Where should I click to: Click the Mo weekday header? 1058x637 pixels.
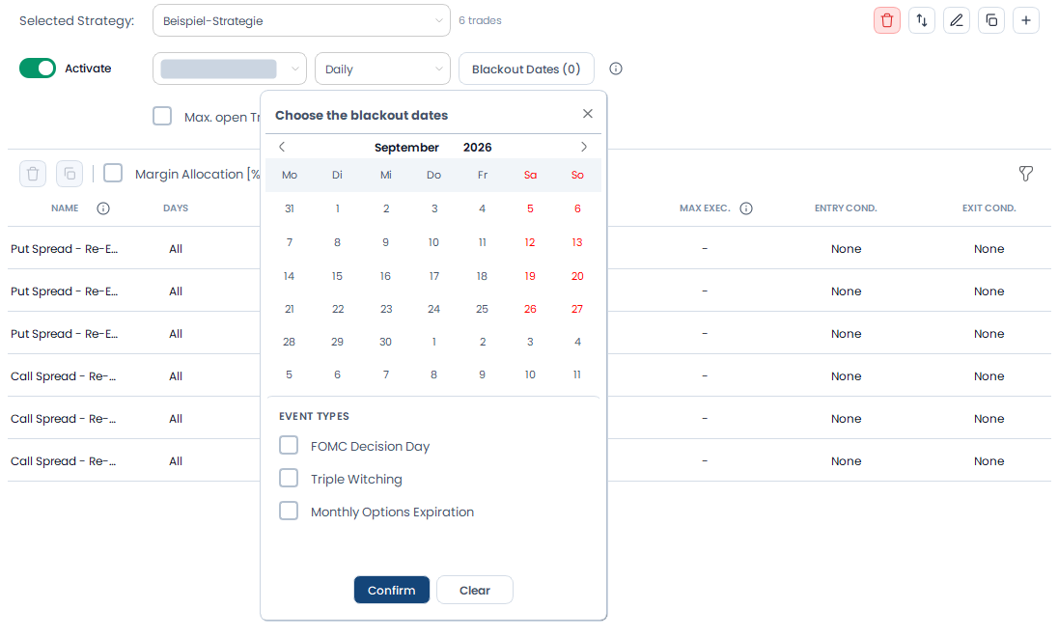click(x=290, y=175)
